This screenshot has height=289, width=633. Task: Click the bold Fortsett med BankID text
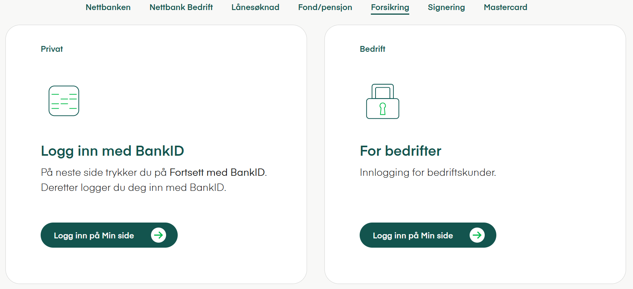point(217,172)
